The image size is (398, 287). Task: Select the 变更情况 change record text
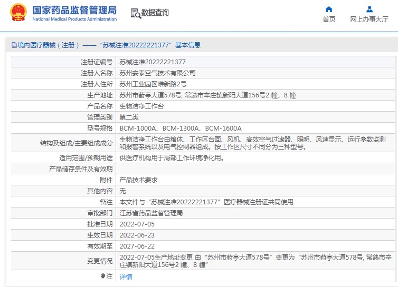(255, 261)
